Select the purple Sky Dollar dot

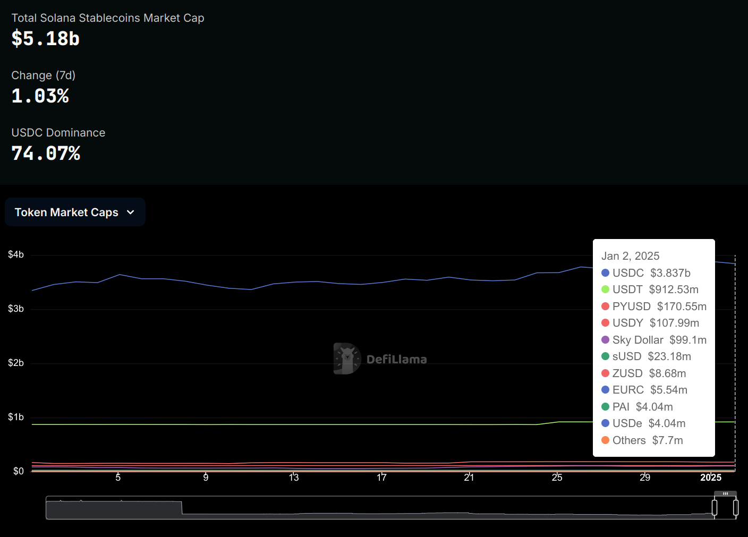click(605, 339)
